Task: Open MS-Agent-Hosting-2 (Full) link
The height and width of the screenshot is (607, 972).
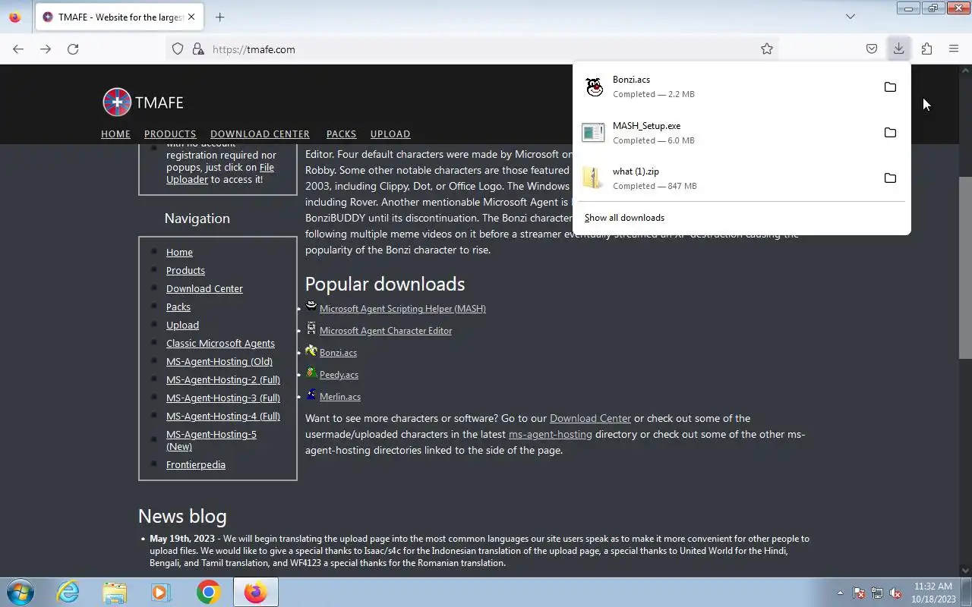Action: click(223, 379)
